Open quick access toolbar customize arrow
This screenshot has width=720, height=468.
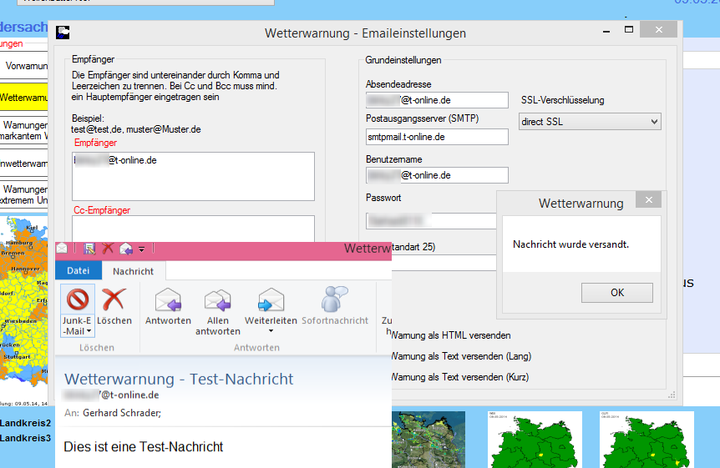coord(141,249)
